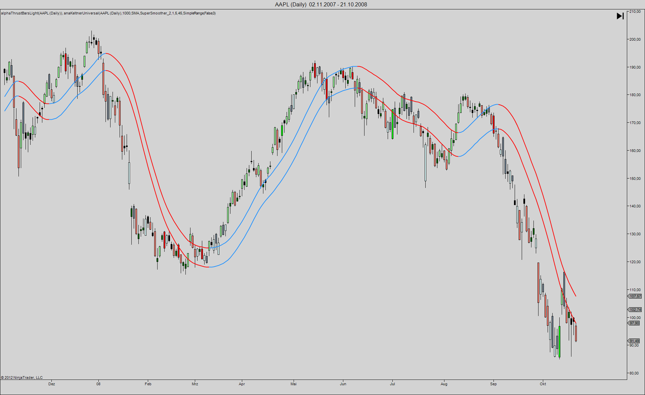Click the bright green candle near October low
The image size is (645, 395).
coord(559,342)
